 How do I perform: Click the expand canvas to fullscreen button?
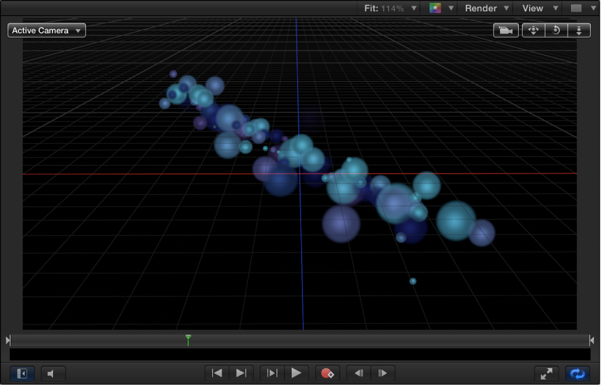coord(545,373)
